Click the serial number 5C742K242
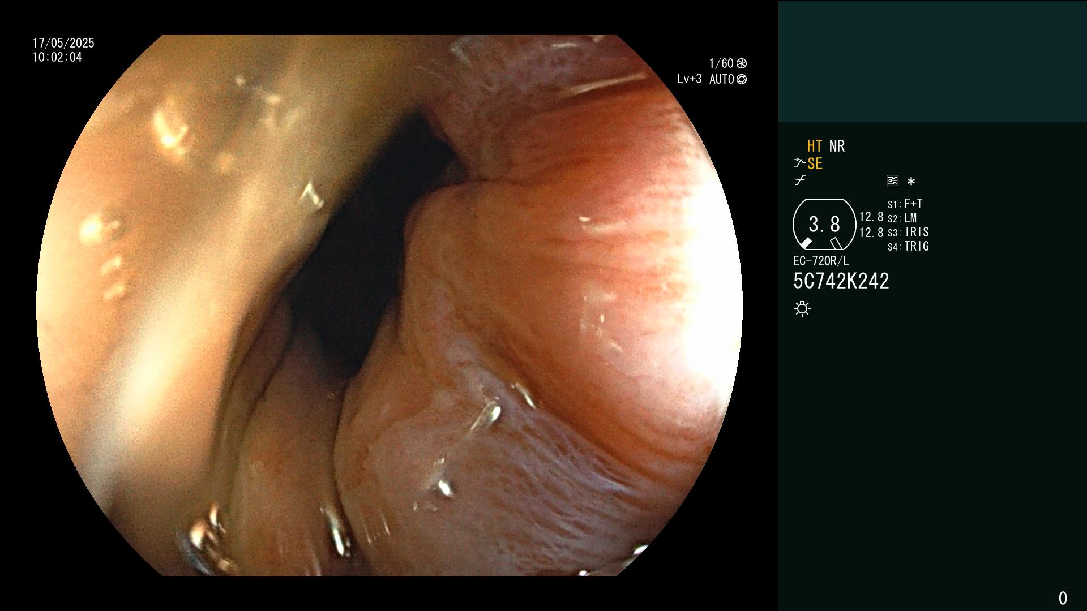 (841, 281)
